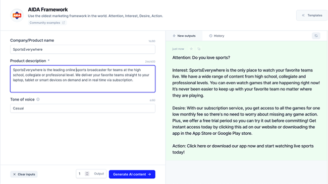Click the 'Action:' paragraph of output
The width and height of the screenshot is (328, 184).
[243, 149]
